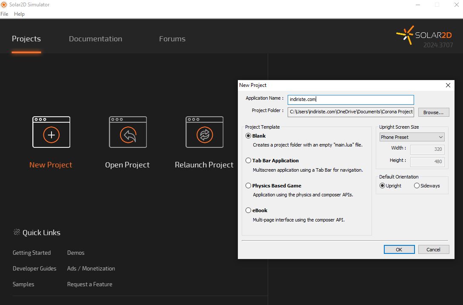Minimize the Solar2D Simulator window
Screen dimensions: 463x305
click(418, 5)
